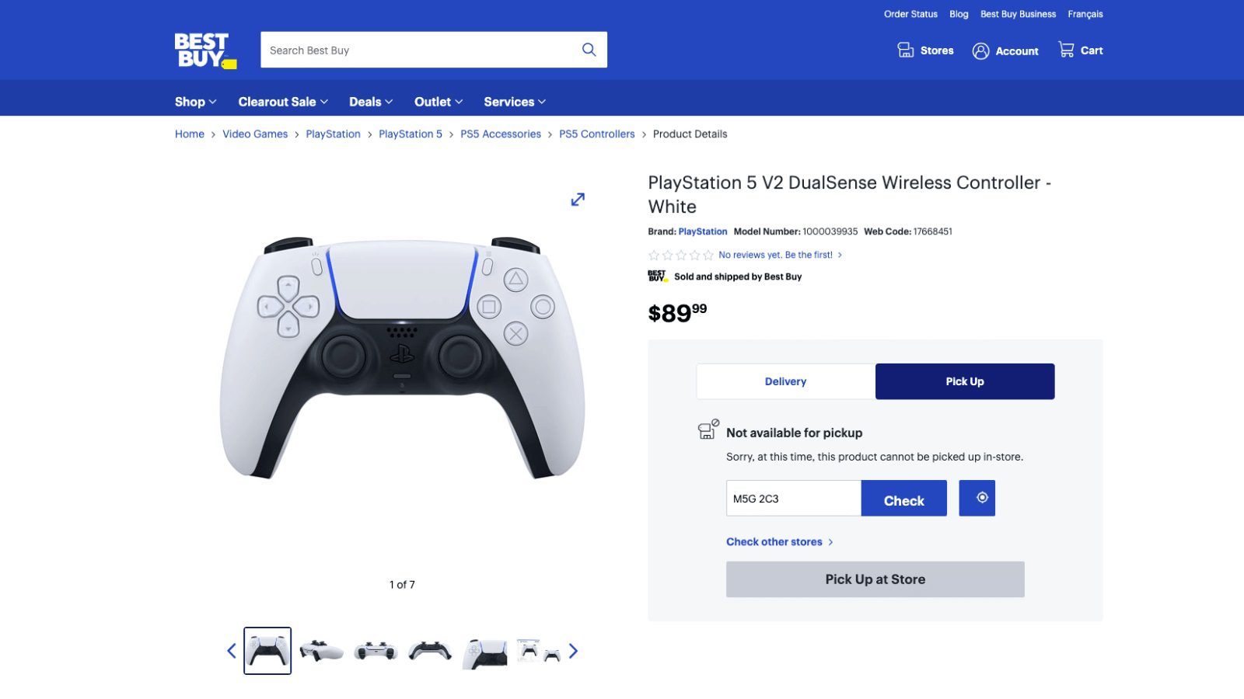Select the second controller thumbnail
This screenshot has width=1244, height=699.
tap(322, 651)
